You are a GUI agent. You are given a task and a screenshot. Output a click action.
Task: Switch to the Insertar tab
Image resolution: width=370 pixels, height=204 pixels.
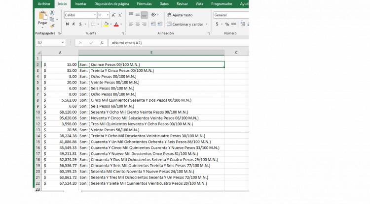[79, 3]
